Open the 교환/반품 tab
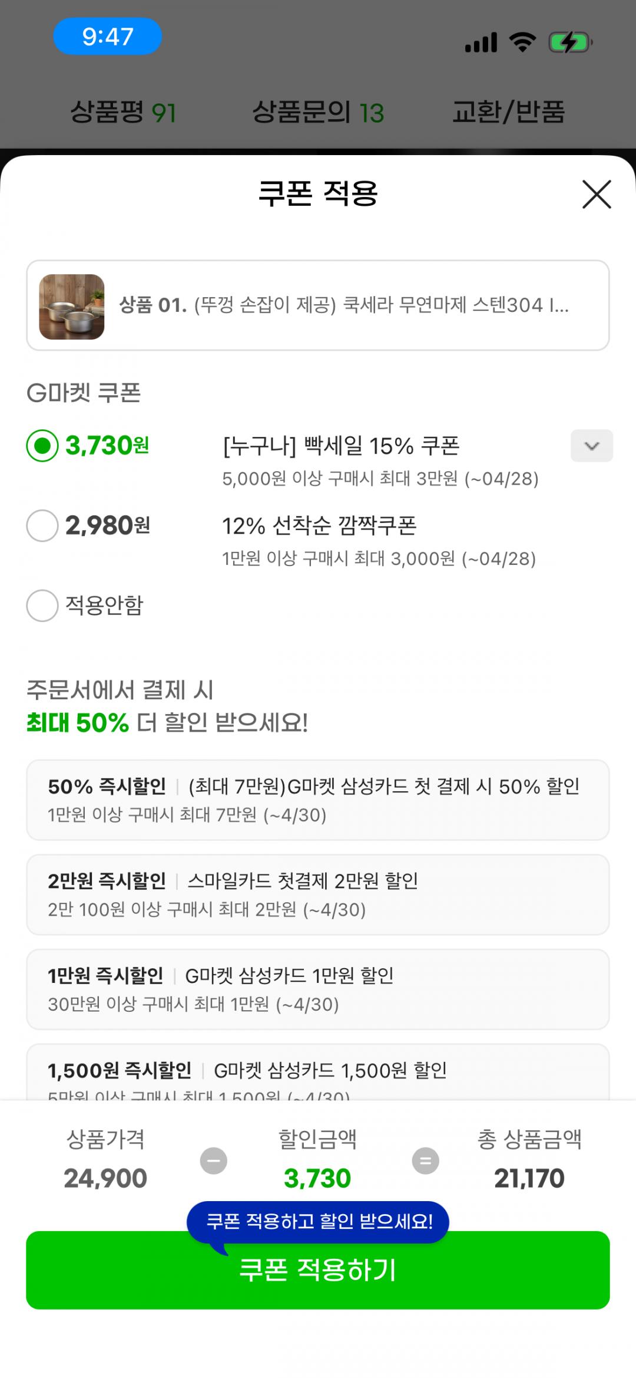The height and width of the screenshot is (1378, 636). [508, 112]
